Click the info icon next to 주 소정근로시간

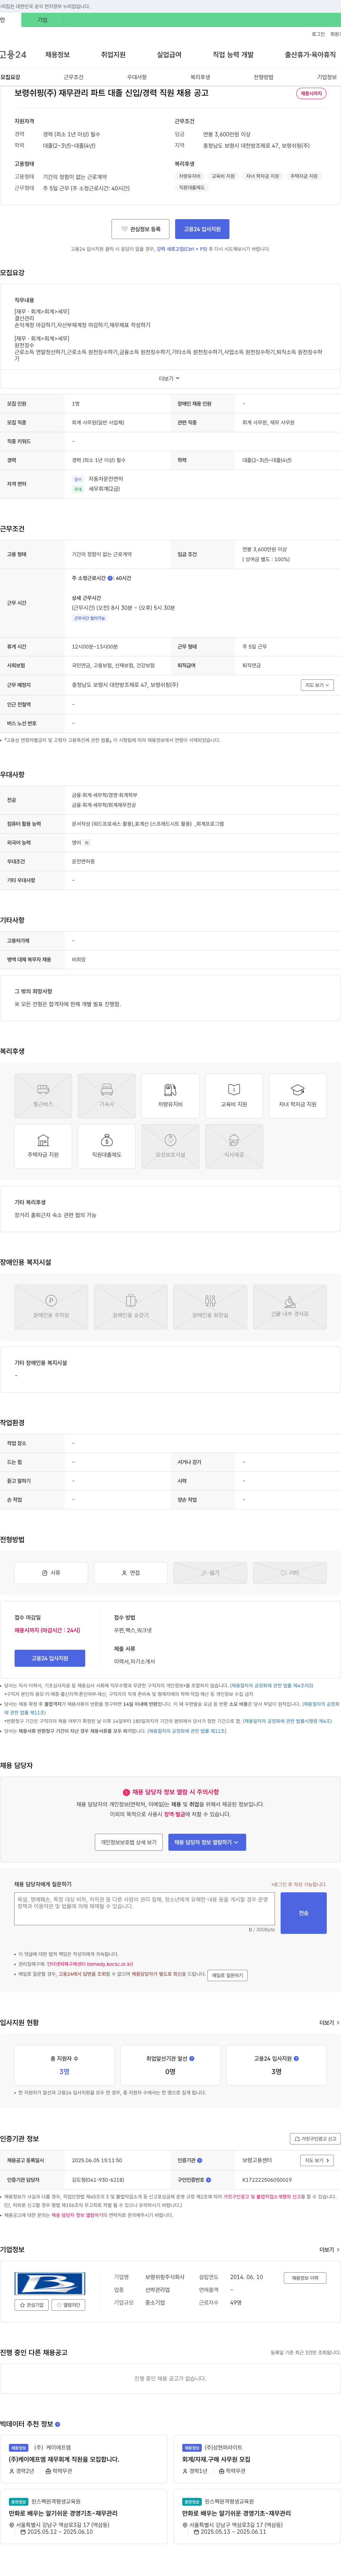(110, 578)
